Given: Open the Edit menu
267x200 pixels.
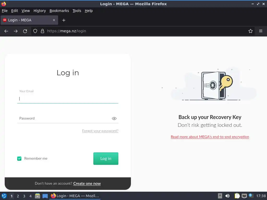Looking at the screenshot, I should click(x=15, y=11).
